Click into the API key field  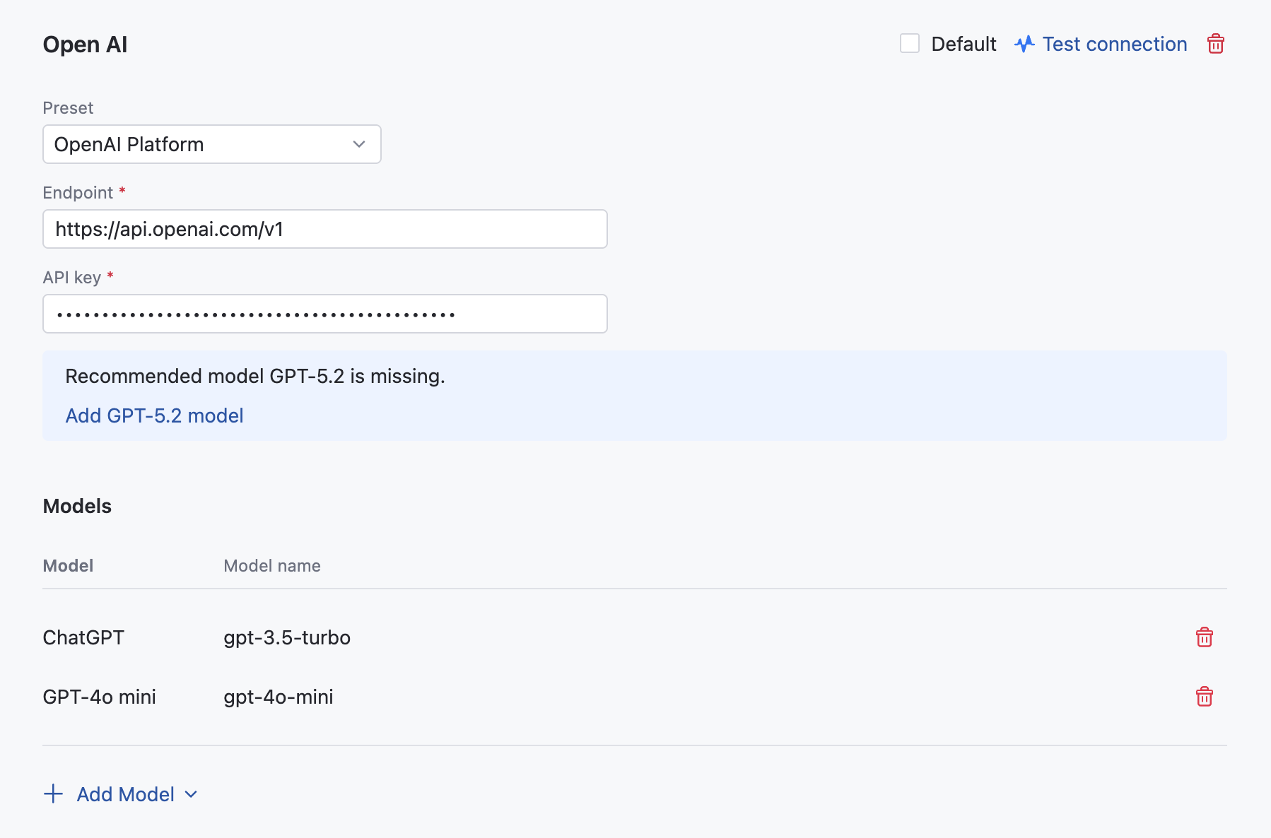(x=324, y=314)
